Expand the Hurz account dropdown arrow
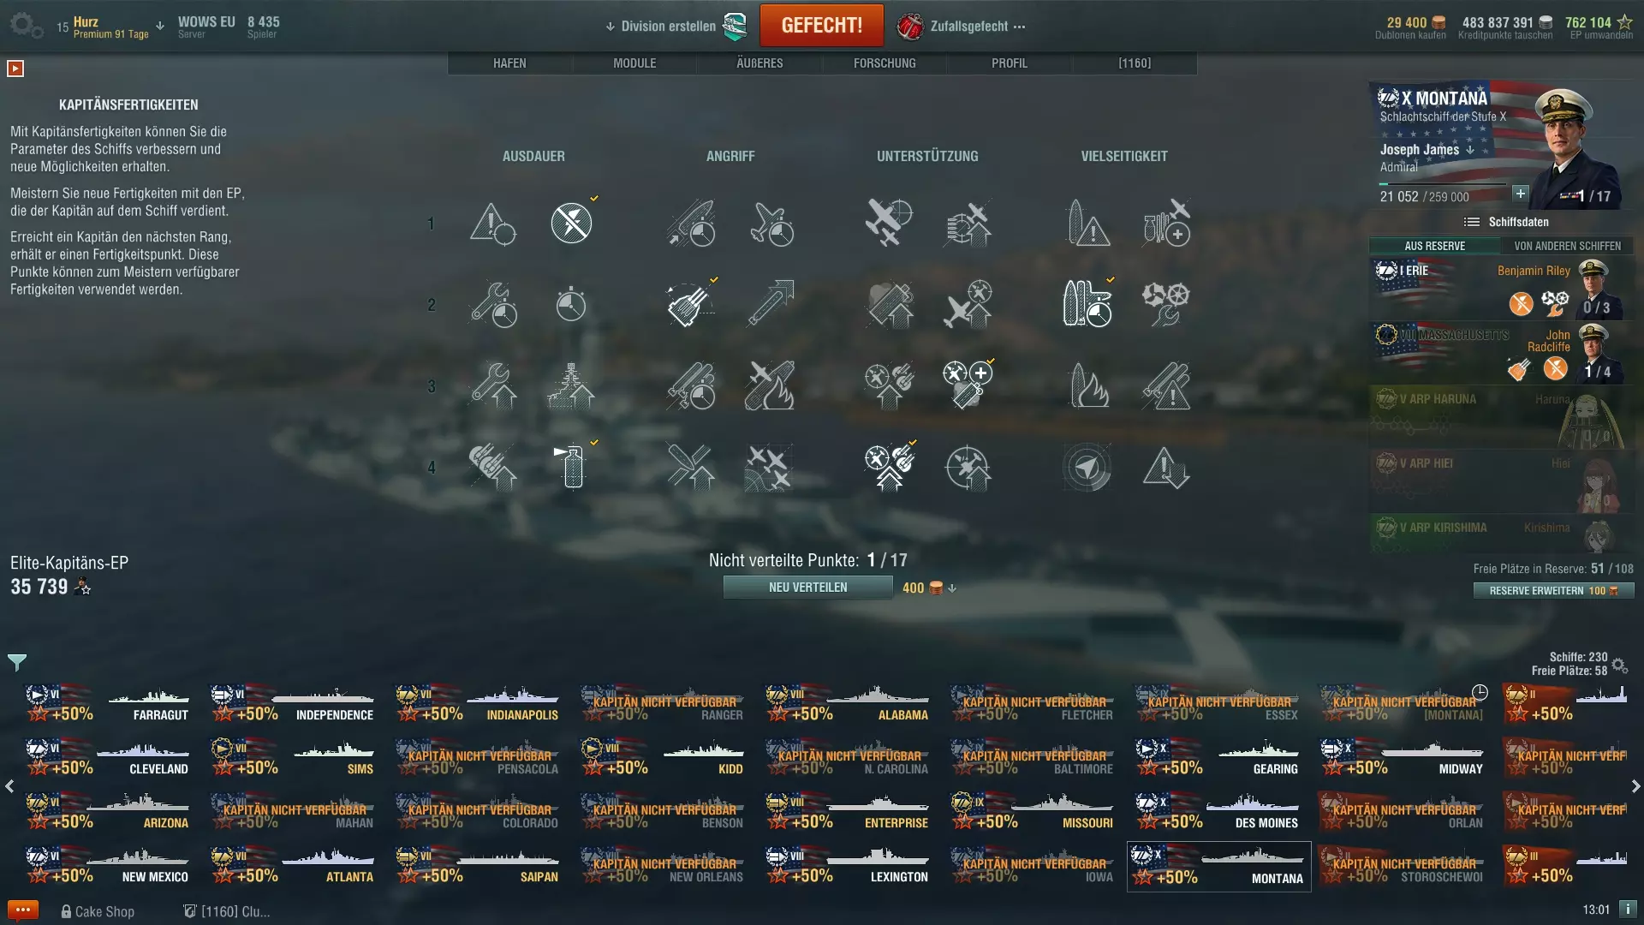 point(160,26)
